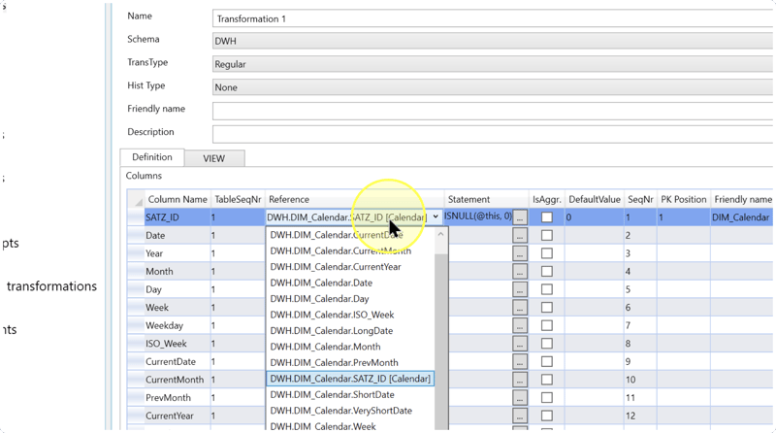Switch to the VIEW tab
The image size is (776, 433).
pos(213,158)
